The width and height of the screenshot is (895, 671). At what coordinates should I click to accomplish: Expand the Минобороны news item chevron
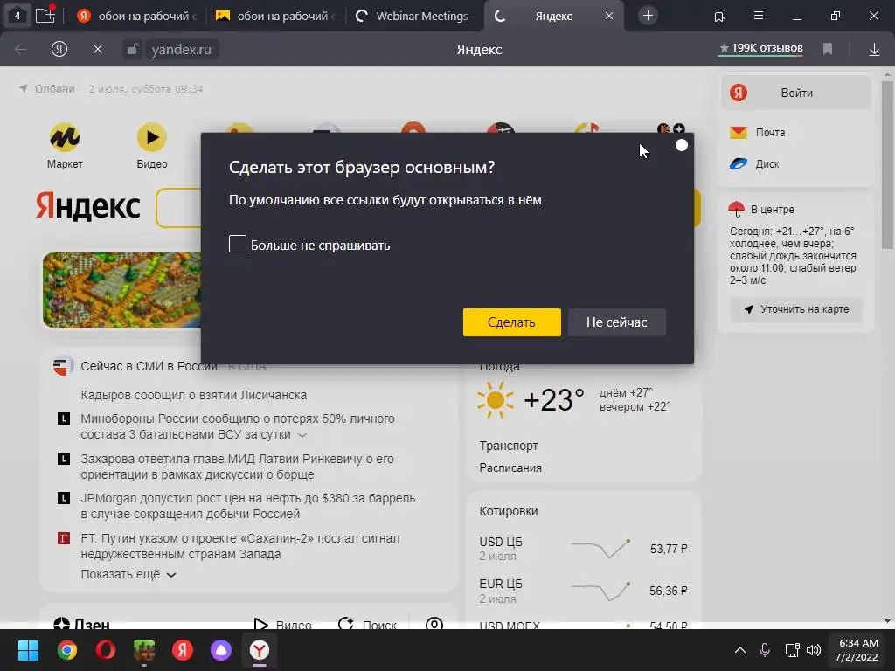302,435
